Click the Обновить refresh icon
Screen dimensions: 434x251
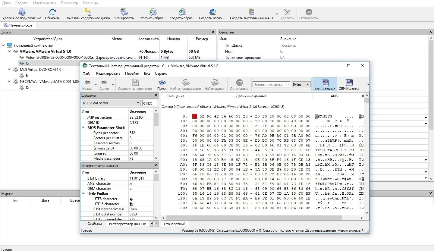(52, 12)
